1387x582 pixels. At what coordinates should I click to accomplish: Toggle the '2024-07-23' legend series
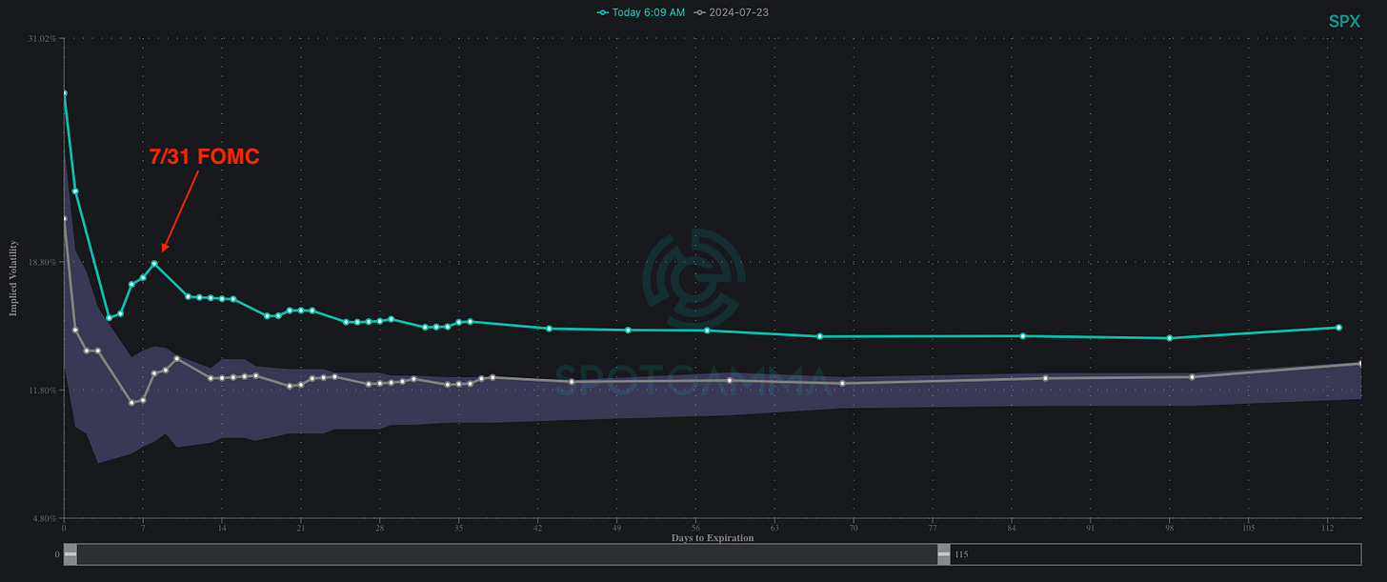pyautogui.click(x=732, y=12)
